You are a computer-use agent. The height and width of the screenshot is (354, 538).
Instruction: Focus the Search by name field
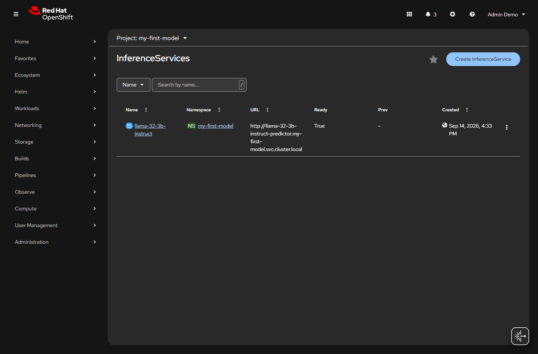click(x=199, y=85)
